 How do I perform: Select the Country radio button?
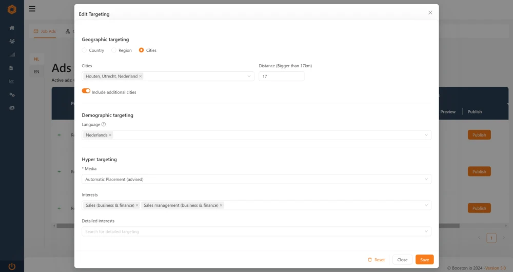[x=85, y=50]
